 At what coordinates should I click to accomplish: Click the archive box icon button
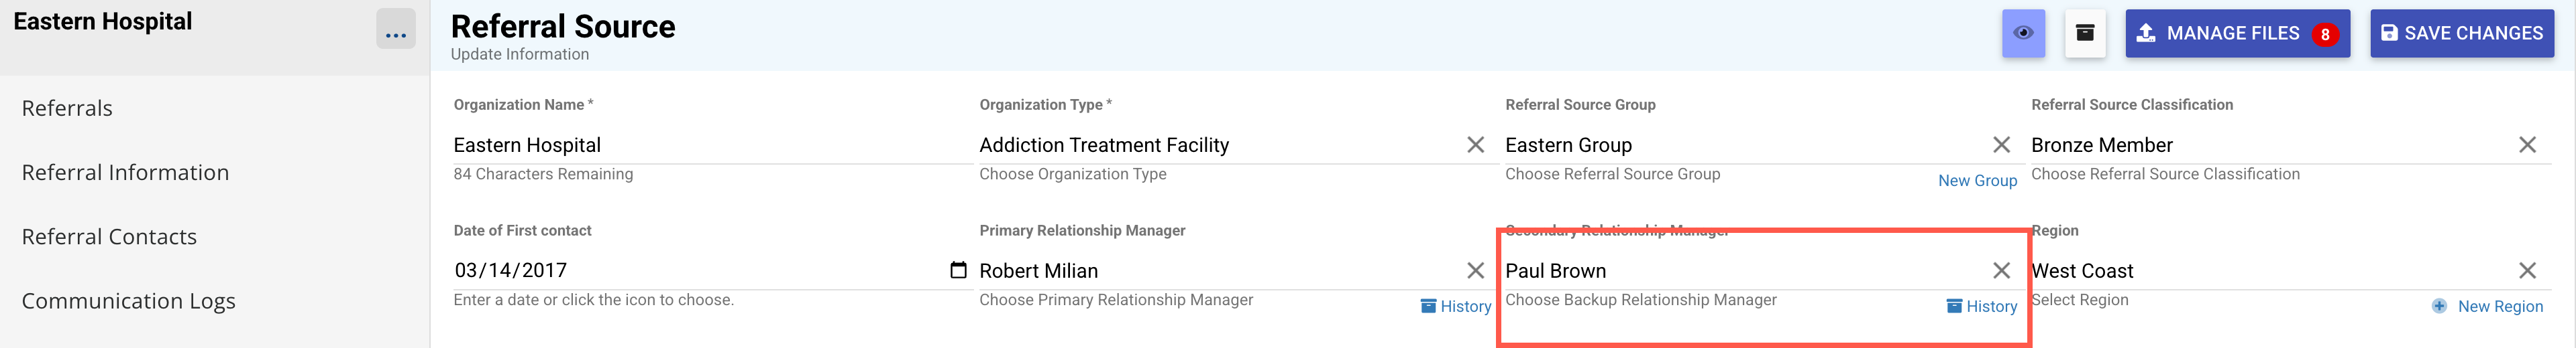2084,33
